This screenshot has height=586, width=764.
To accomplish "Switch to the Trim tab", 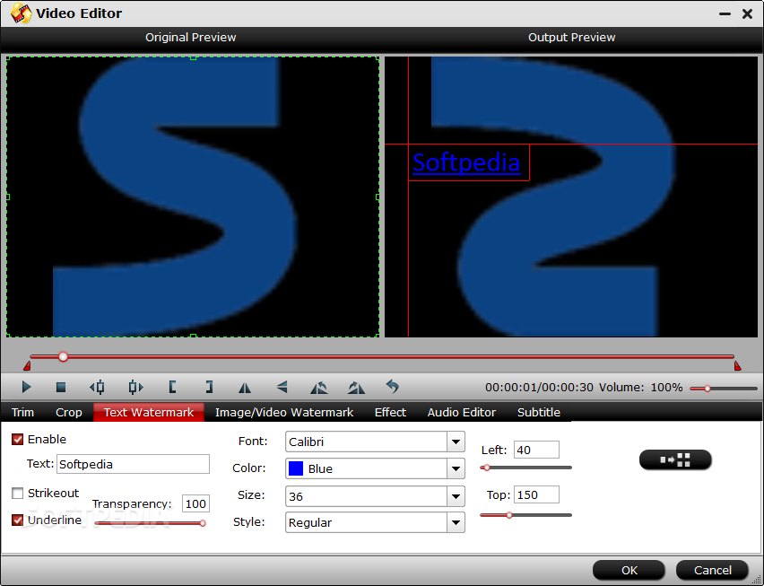I will (23, 413).
